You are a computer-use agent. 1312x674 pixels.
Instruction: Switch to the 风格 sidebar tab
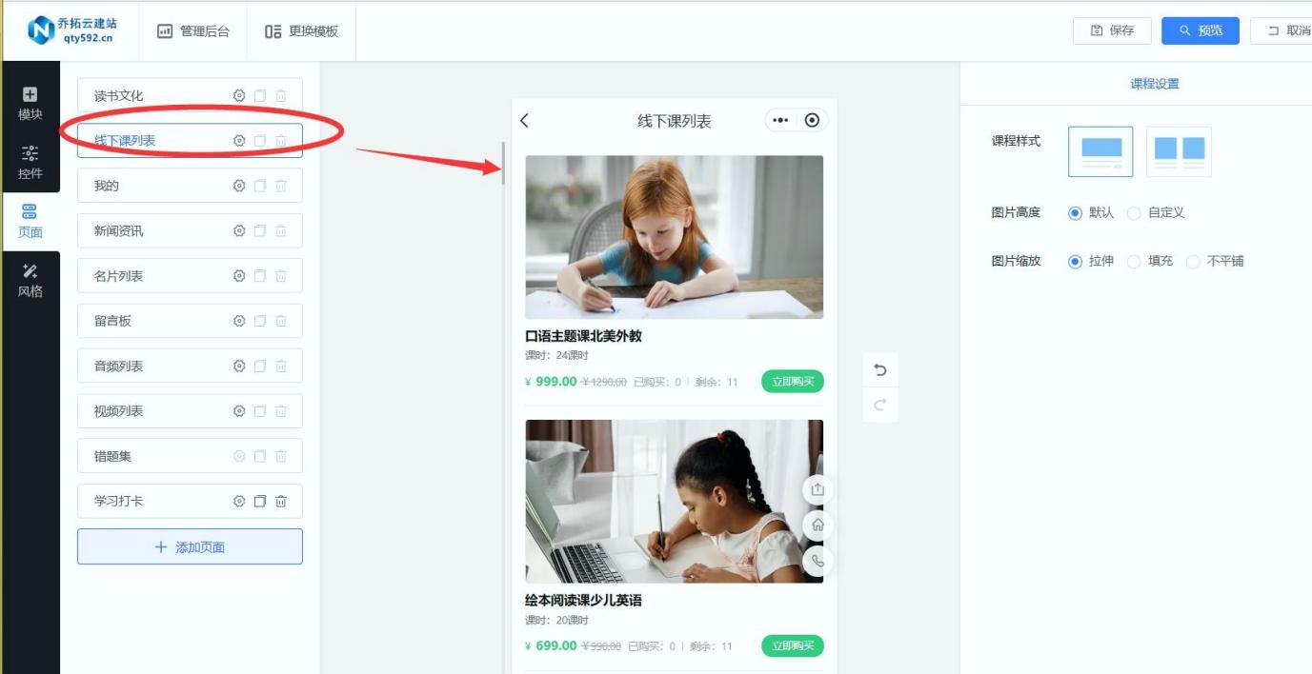(x=30, y=281)
